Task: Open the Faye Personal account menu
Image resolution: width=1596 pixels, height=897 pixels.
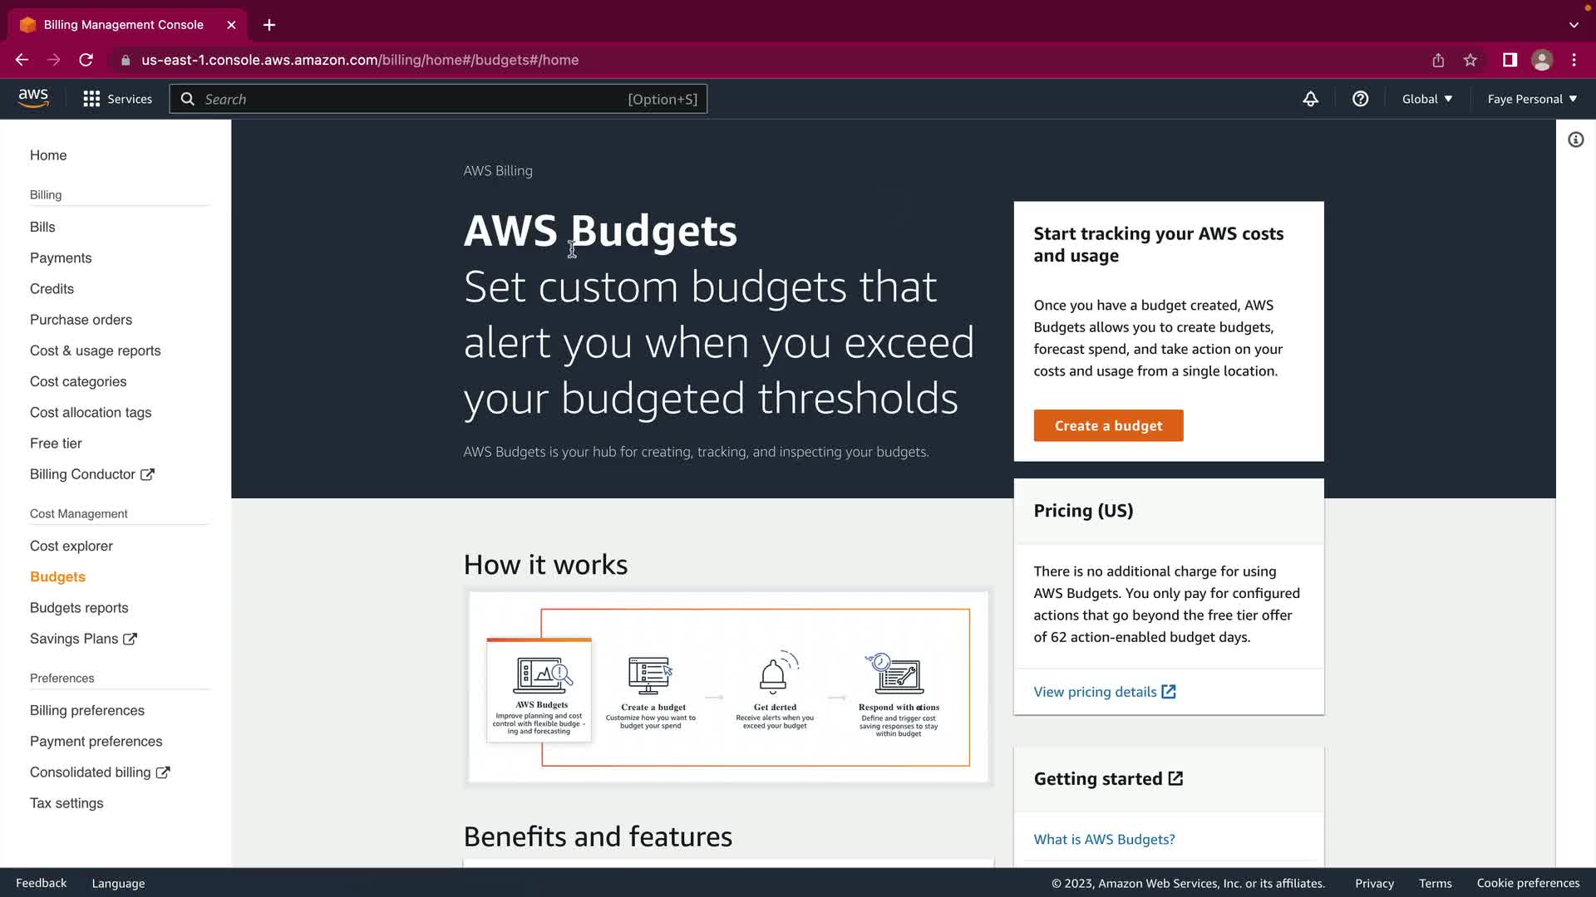Action: [x=1531, y=99]
